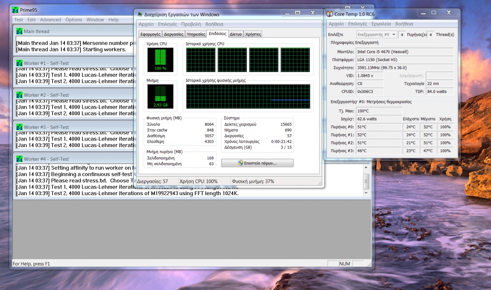This screenshot has width=491, height=290.
Task: Open Task Manager's Αρχείο menu
Action: (x=146, y=24)
